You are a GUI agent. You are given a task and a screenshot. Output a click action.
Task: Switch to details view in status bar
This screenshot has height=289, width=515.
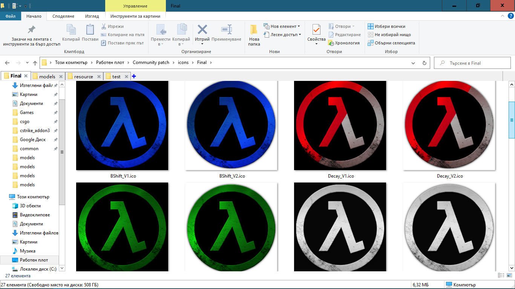pos(501,275)
